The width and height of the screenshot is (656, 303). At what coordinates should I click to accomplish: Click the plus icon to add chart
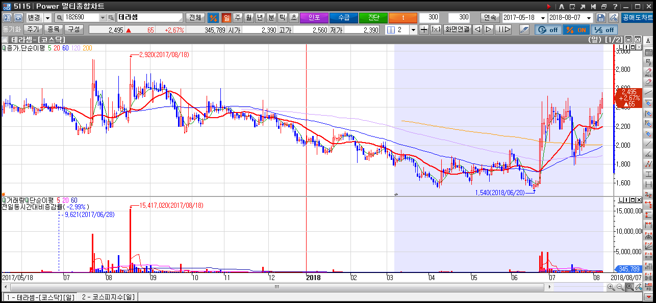pos(423,30)
